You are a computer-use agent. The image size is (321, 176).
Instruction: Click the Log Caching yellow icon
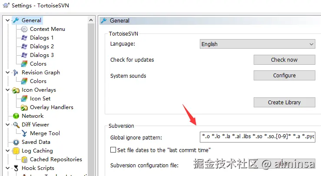(x=16, y=151)
